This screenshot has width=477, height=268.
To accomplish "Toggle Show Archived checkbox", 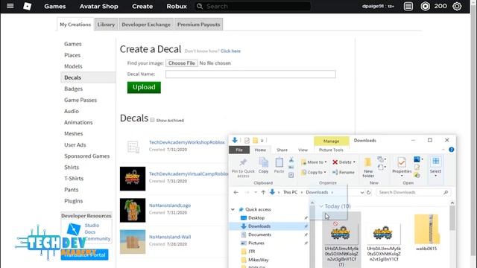I will (152, 120).
